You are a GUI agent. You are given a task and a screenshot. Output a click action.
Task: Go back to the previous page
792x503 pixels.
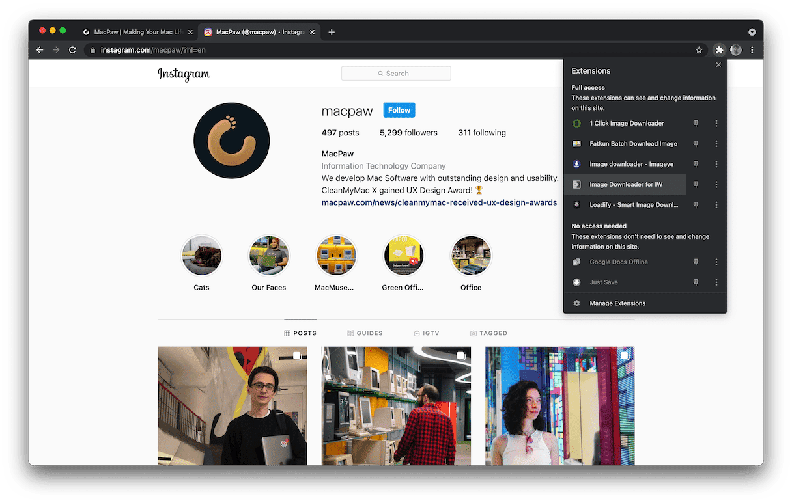coord(40,50)
